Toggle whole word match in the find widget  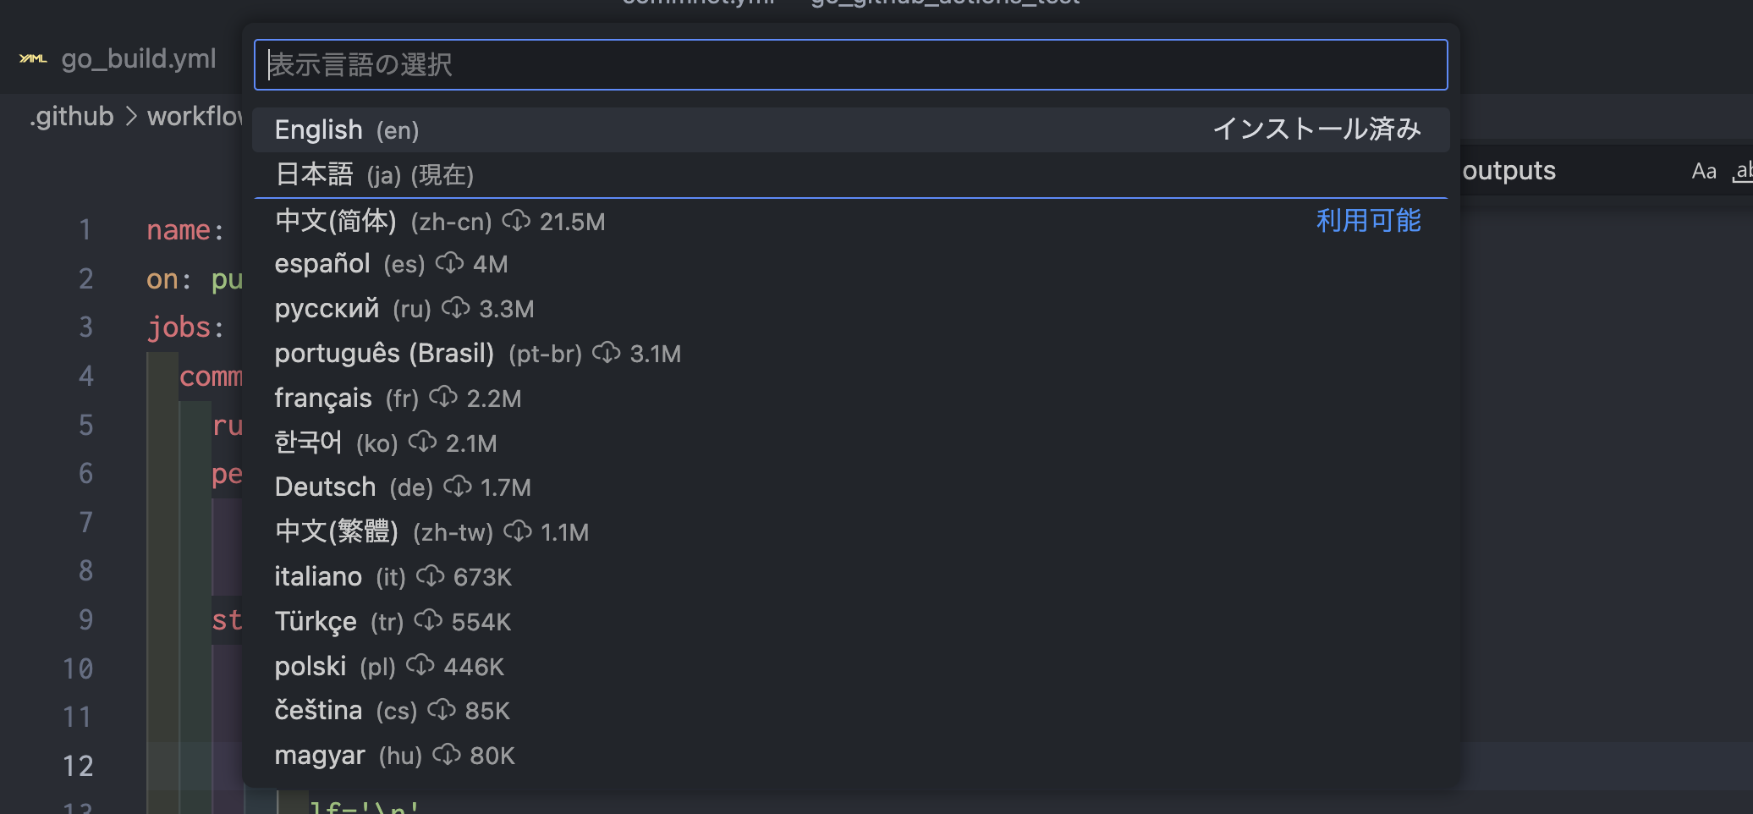(1743, 170)
